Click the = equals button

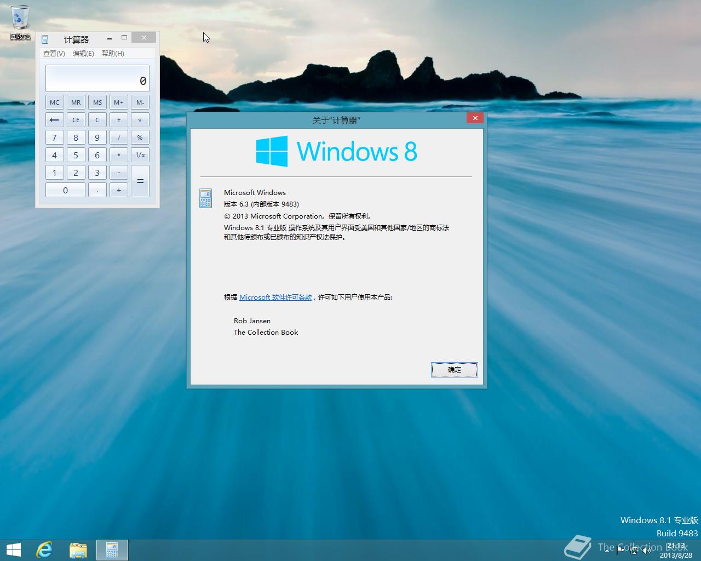pyautogui.click(x=140, y=181)
